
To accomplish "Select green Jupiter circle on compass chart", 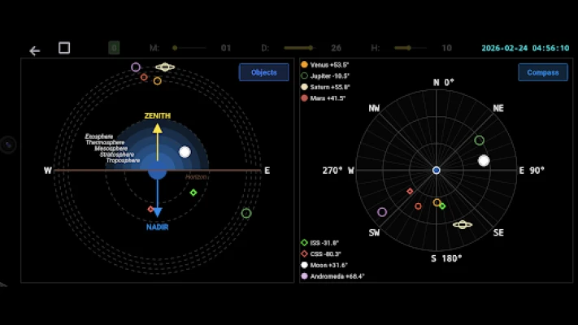I will (x=480, y=141).
